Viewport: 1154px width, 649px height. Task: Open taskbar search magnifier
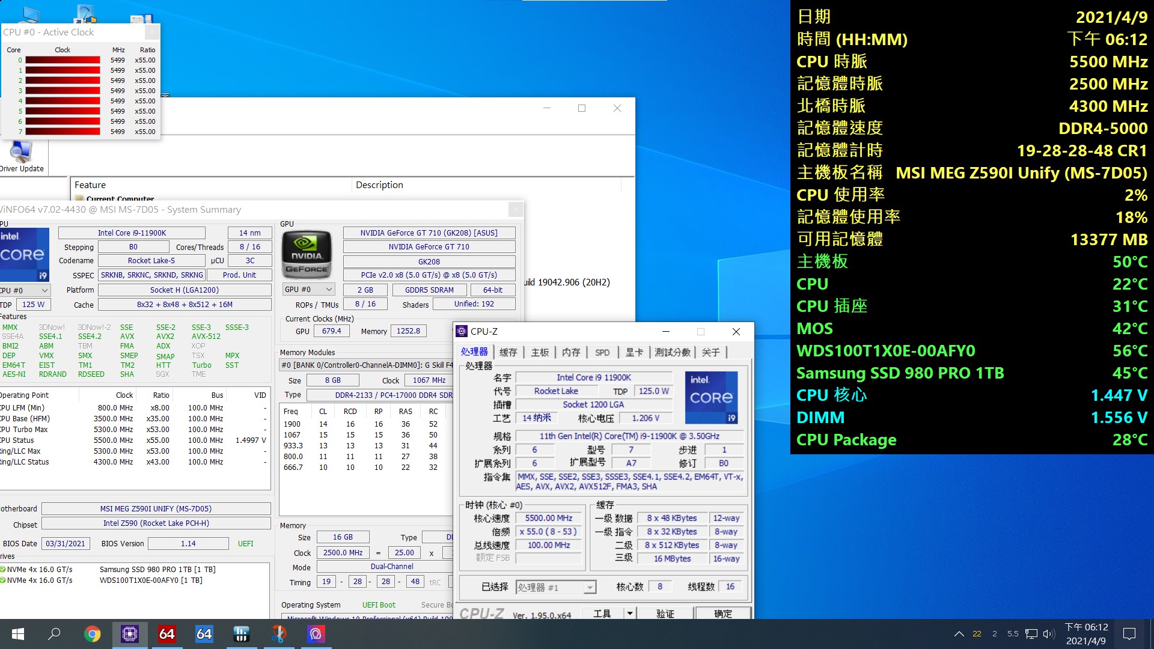55,634
